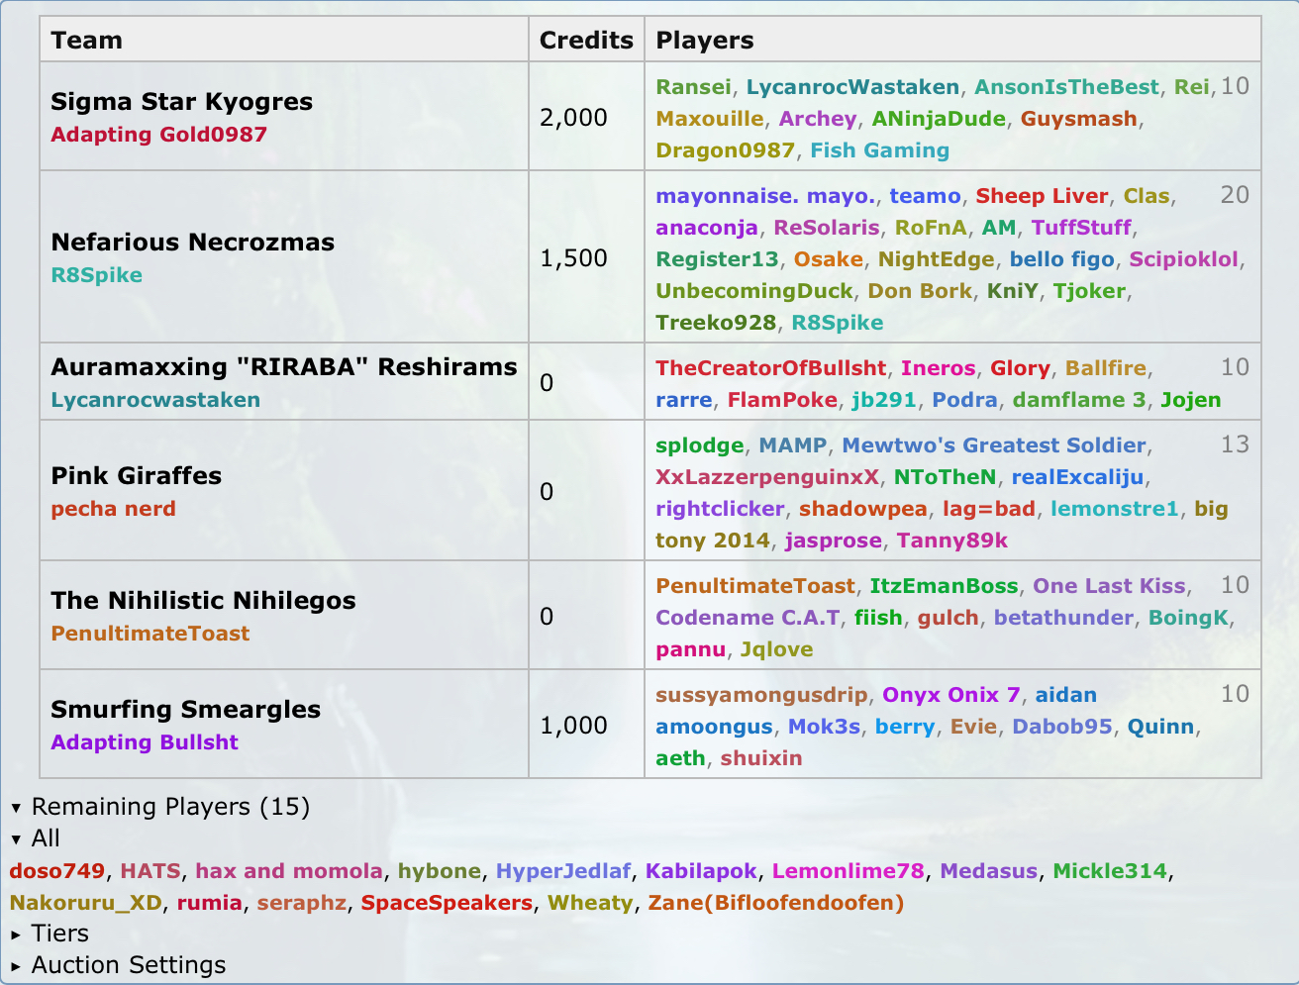
Task: Click manager name Adapting Gold0987
Action: coord(159,135)
